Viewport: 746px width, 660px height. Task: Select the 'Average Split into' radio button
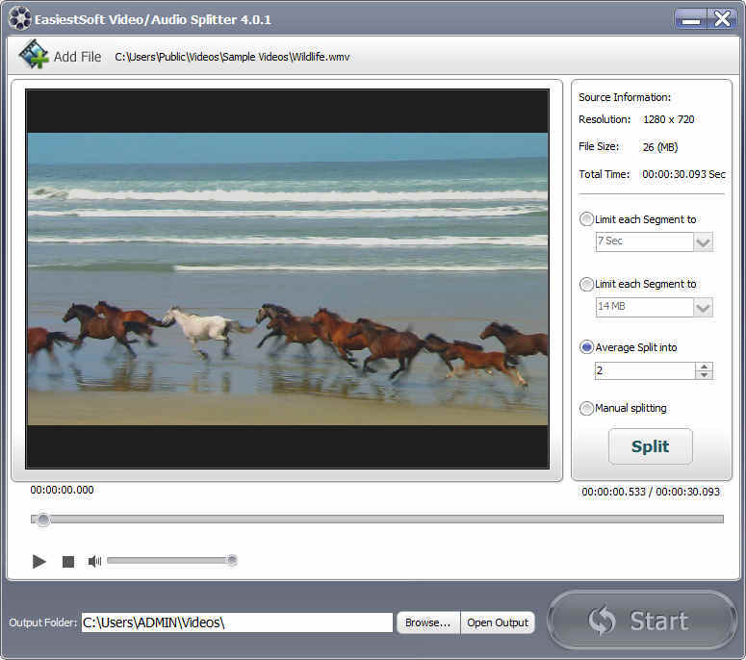(x=586, y=347)
